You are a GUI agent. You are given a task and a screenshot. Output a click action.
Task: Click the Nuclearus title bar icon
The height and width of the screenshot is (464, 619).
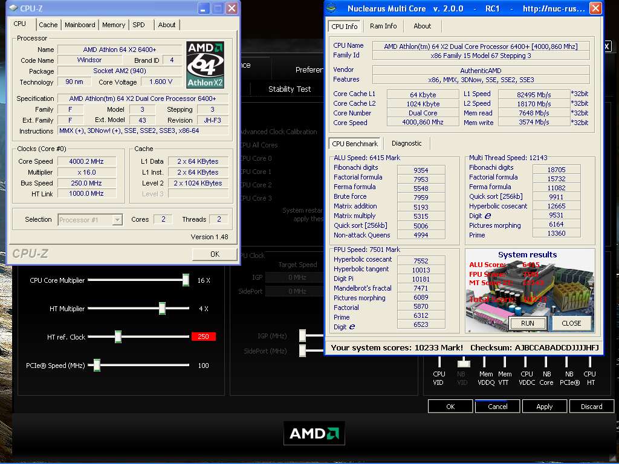[x=332, y=8]
